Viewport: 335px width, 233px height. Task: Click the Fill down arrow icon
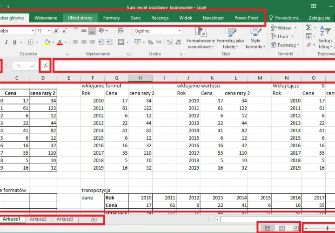point(309,37)
